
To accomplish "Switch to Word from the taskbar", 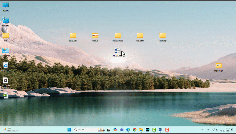I will [x=160, y=130].
